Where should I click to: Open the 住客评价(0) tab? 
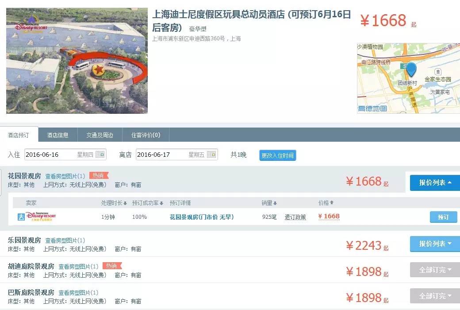pos(145,135)
